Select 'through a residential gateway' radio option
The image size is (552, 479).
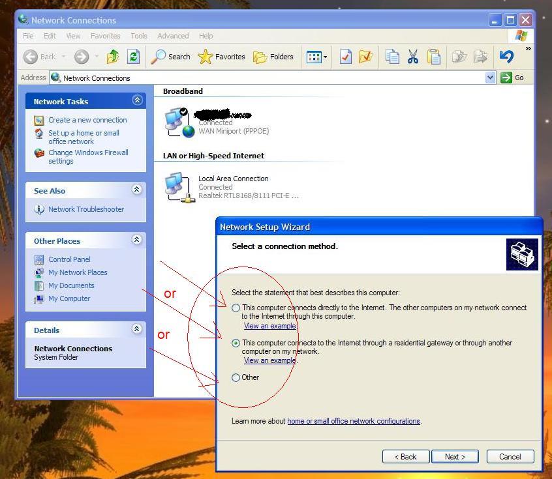tap(236, 343)
